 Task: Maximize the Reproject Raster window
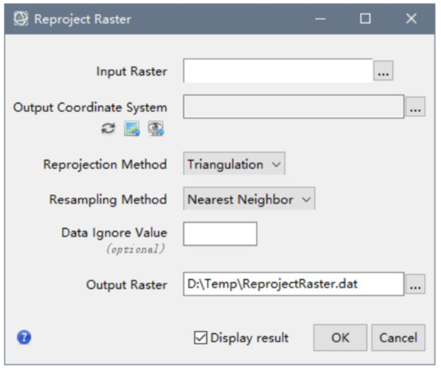[x=365, y=19]
